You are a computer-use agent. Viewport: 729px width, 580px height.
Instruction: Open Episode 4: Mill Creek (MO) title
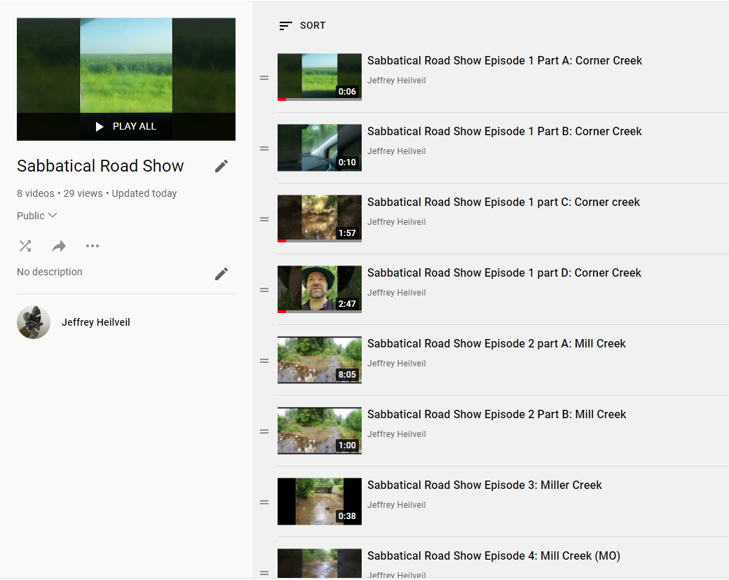(493, 556)
